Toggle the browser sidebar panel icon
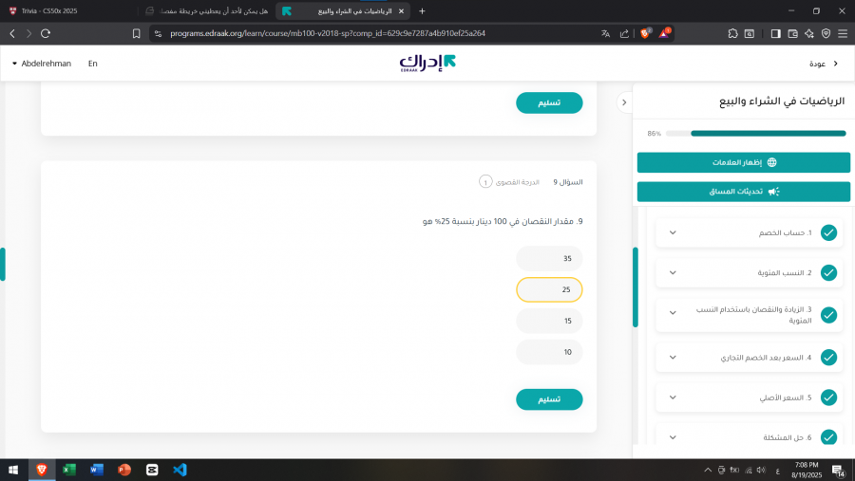The image size is (855, 481). pos(775,33)
